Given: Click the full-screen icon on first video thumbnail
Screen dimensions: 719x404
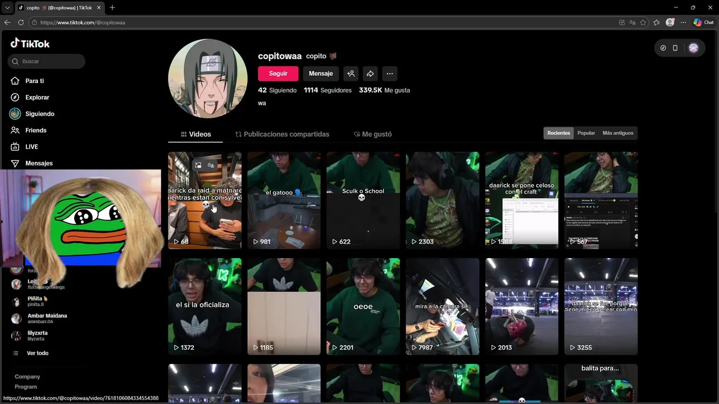Looking at the screenshot, I should point(198,165).
